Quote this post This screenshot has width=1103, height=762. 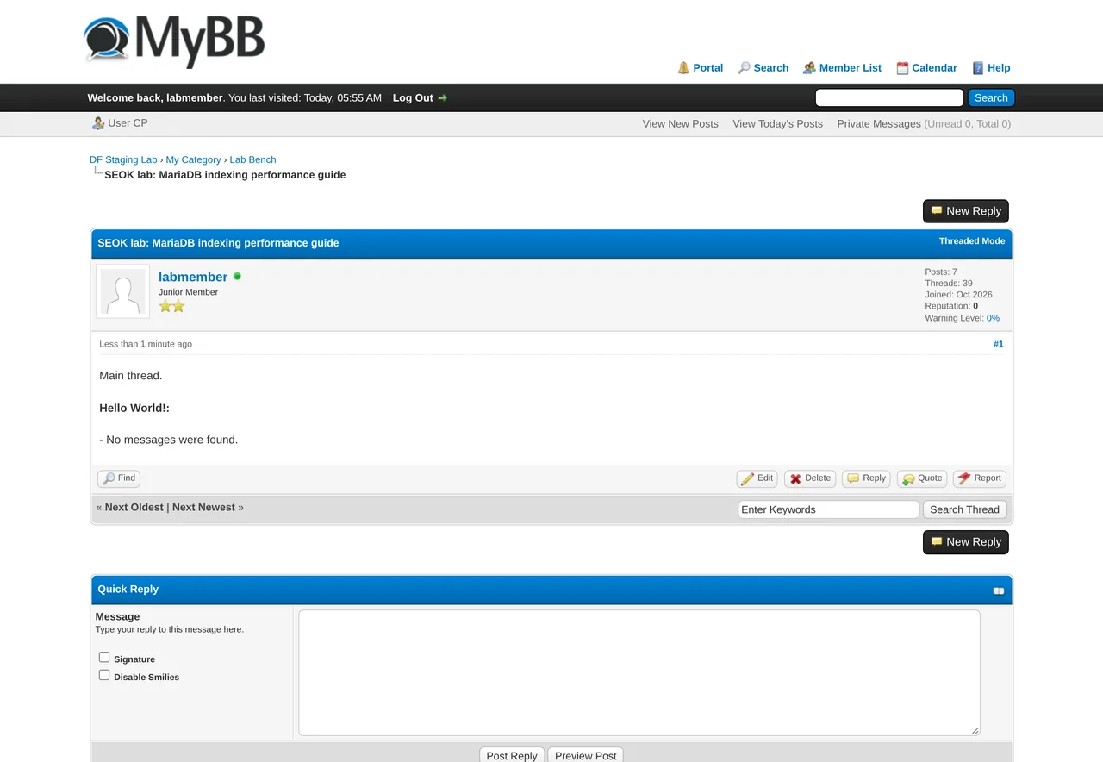(922, 478)
